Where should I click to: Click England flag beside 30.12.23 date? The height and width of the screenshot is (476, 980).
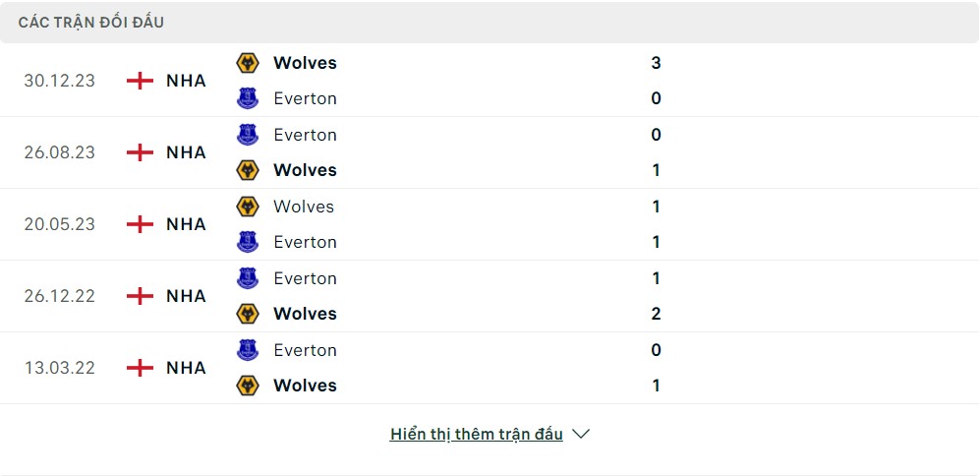pyautogui.click(x=141, y=81)
